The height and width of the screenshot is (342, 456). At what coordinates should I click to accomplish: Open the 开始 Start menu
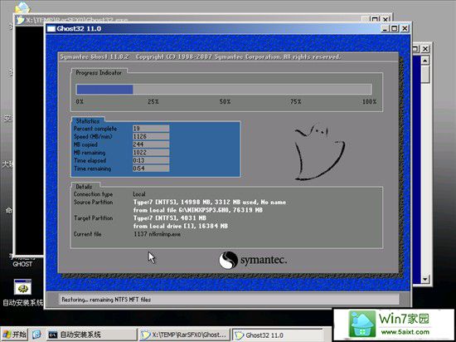click(15, 335)
